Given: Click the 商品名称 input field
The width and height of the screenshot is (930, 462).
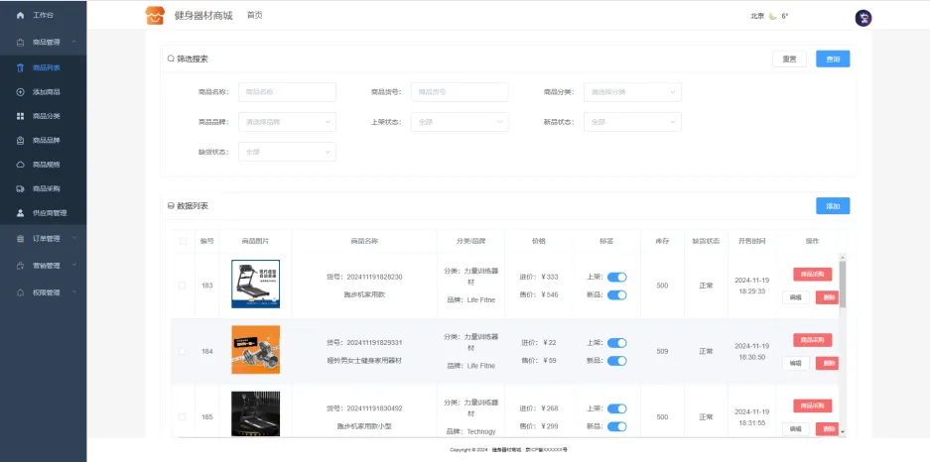Looking at the screenshot, I should 287,92.
